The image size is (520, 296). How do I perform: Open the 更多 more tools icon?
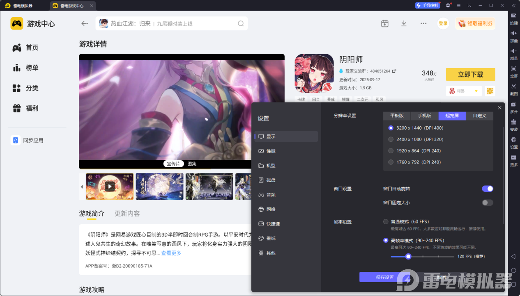(x=513, y=160)
